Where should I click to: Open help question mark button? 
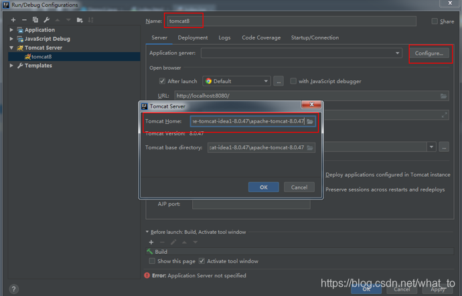(13, 289)
